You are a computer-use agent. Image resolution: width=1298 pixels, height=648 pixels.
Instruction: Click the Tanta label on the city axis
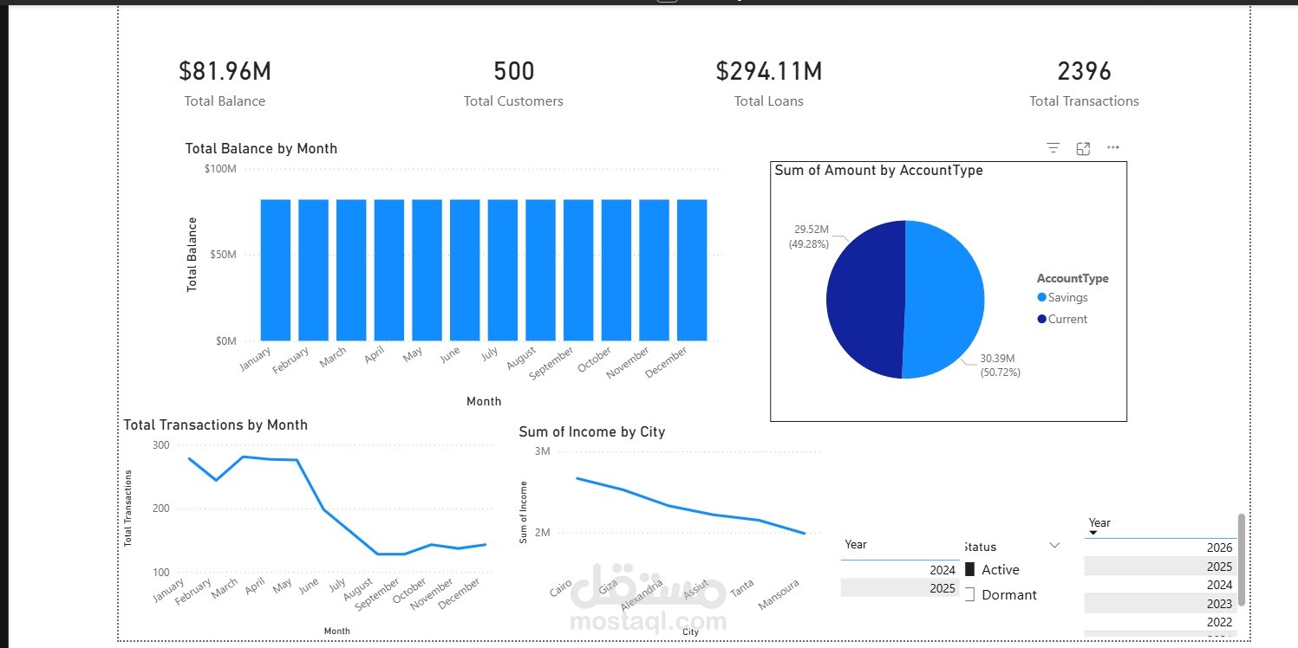tap(742, 588)
